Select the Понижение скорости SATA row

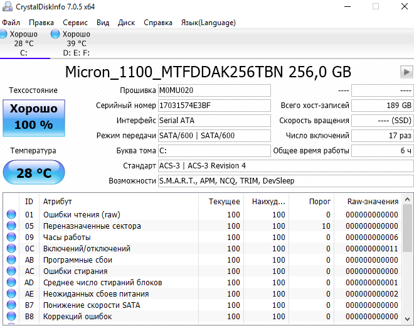tap(203, 305)
